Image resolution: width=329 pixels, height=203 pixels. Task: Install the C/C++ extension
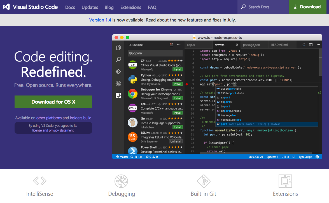[178, 113]
